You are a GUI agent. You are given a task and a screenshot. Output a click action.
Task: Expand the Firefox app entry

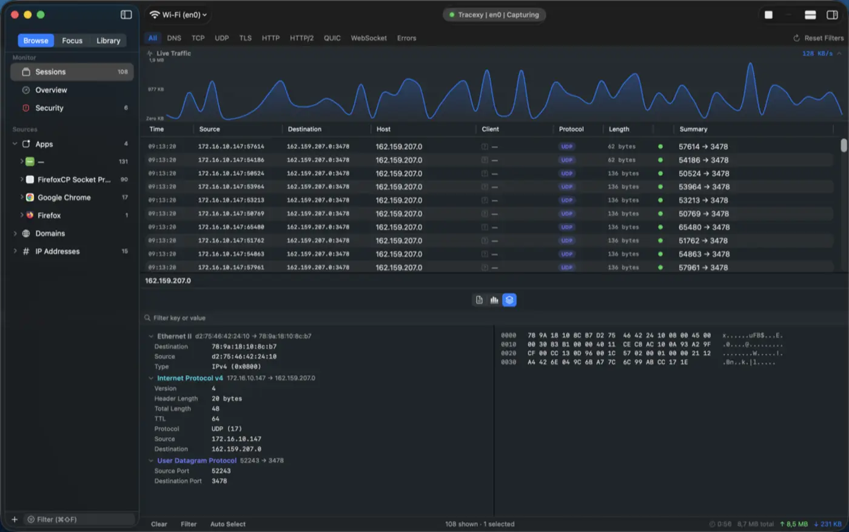(22, 215)
